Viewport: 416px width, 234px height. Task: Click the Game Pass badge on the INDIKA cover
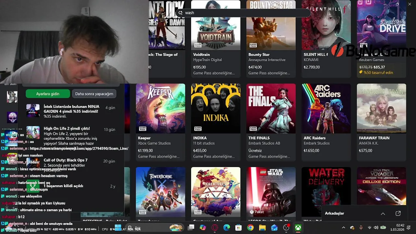[x=198, y=129]
